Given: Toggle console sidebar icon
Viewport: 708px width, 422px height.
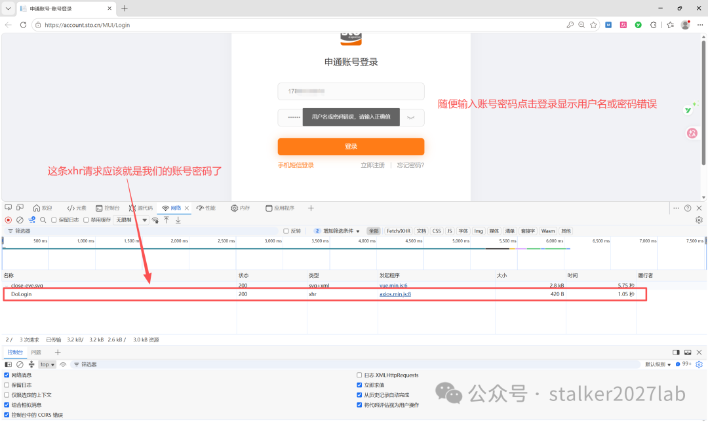Looking at the screenshot, I should (8, 364).
